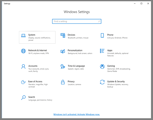
Task: Go to the Personalization text label
Action: click(75, 50)
